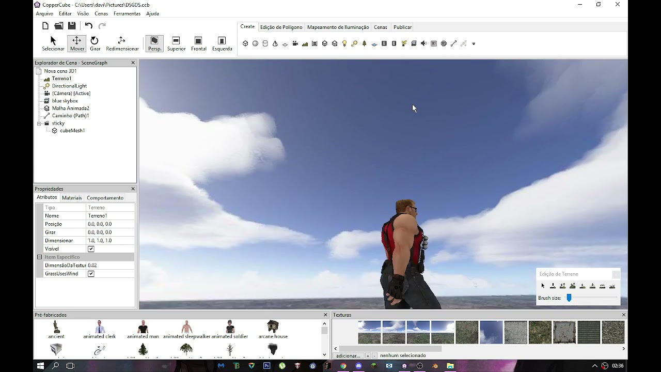Click the DimensãoDaTextura value 0.02
The image size is (661, 372).
(110, 266)
